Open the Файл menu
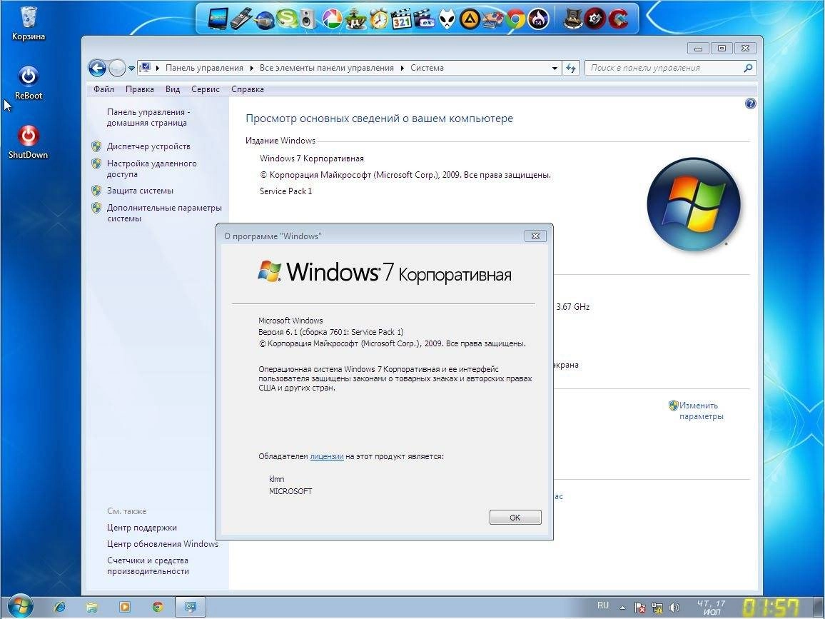Viewport: 825px width, 619px height. [103, 89]
